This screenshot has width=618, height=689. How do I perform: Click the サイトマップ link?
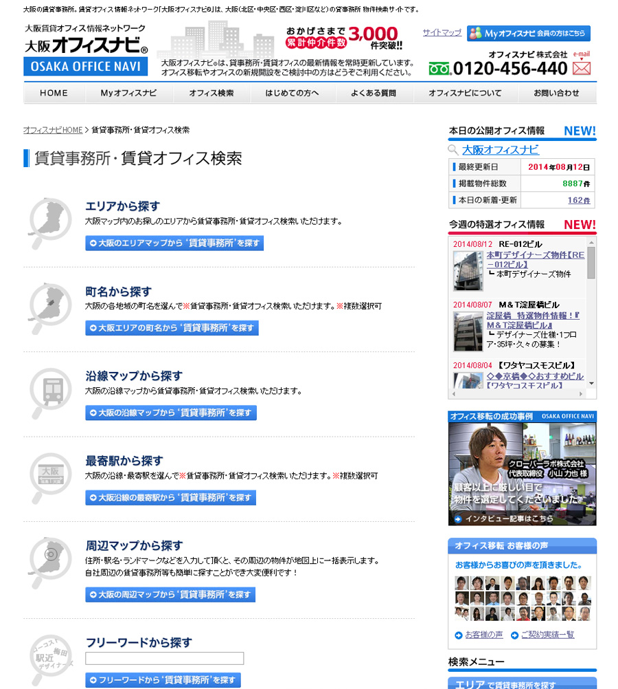(x=442, y=32)
